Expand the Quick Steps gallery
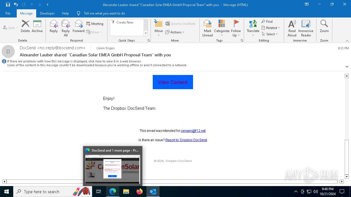 [146, 33]
